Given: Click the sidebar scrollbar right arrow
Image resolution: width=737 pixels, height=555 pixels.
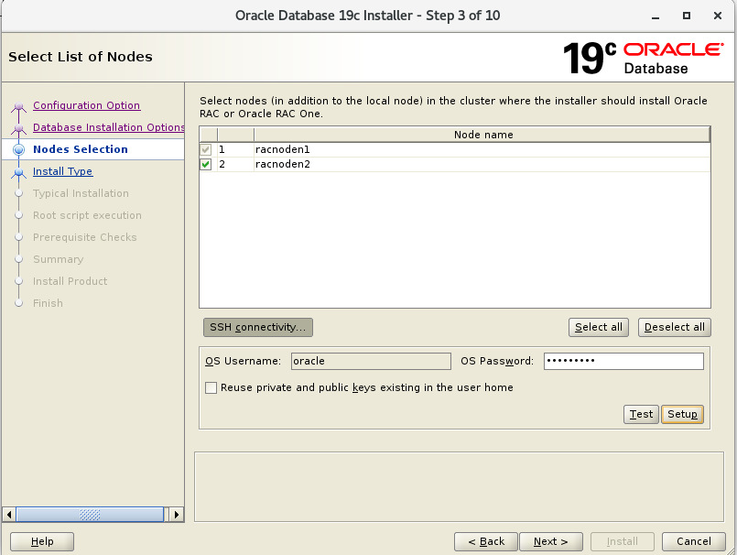Looking at the screenshot, I should pos(177,515).
